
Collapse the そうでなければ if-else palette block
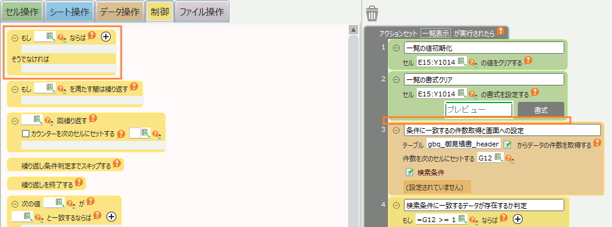15,38
